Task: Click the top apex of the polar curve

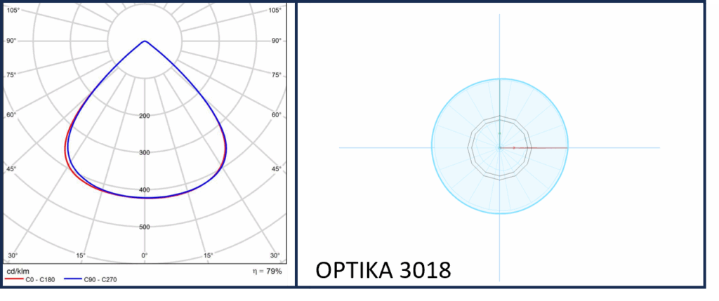Action: click(x=145, y=41)
